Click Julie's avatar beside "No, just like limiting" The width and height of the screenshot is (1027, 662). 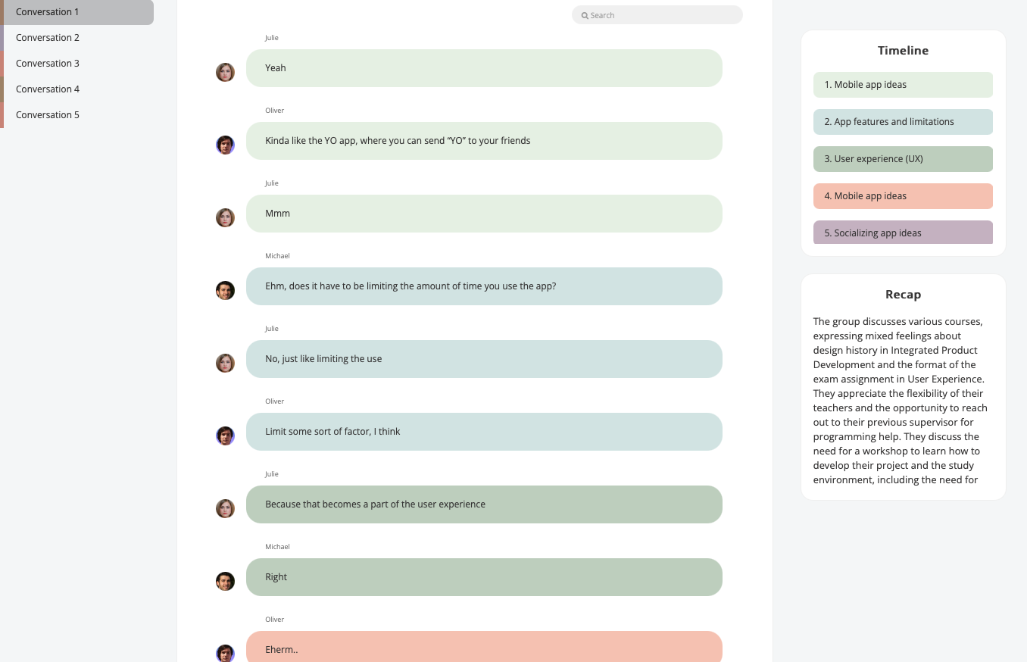[x=225, y=364]
